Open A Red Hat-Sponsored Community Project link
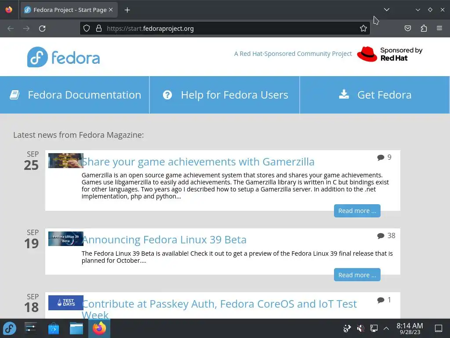Screen dimensions: 450x338 coord(293,54)
